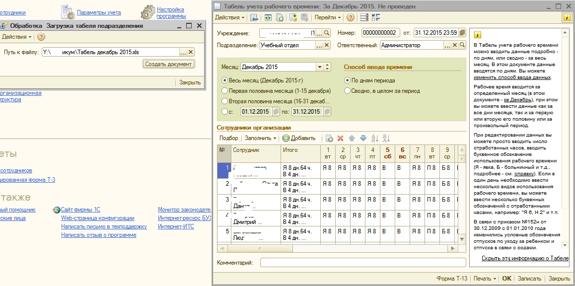This screenshot has width=575, height=286.
Task: Open the calendar for end date 31.12.2015
Action: click(327, 111)
